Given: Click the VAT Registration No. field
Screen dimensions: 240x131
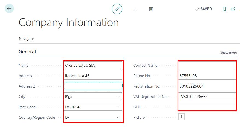Looking at the screenshot, I should pos(207,97).
